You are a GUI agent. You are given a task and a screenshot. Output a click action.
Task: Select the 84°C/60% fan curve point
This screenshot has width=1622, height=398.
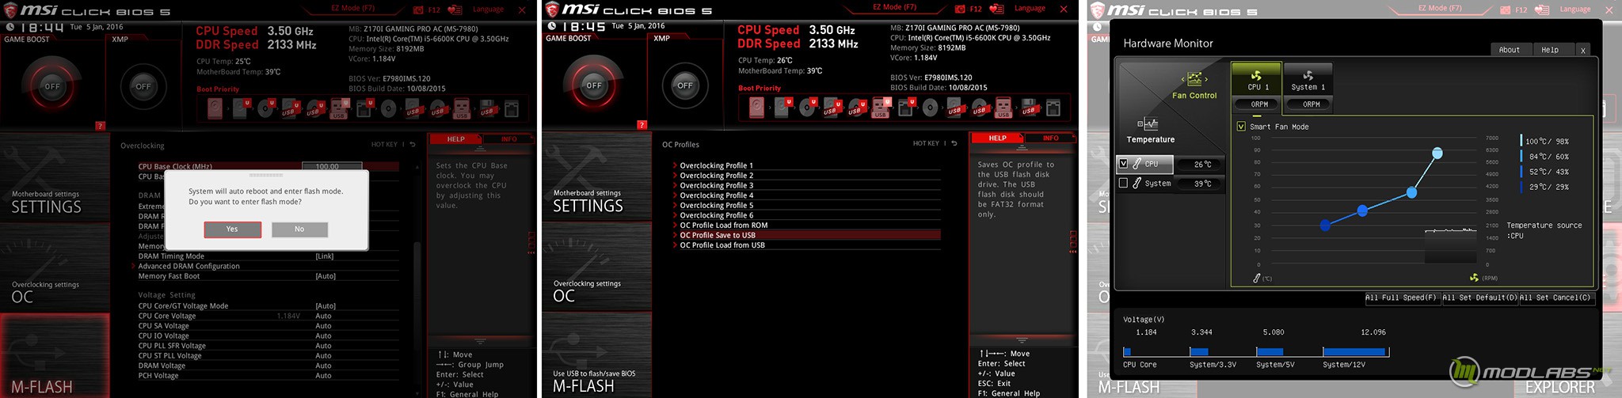tap(1411, 192)
